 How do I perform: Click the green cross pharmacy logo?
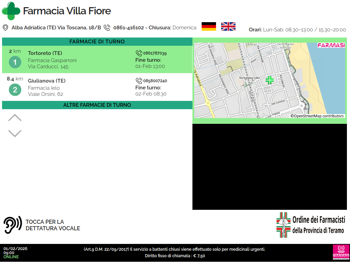pyautogui.click(x=11, y=11)
